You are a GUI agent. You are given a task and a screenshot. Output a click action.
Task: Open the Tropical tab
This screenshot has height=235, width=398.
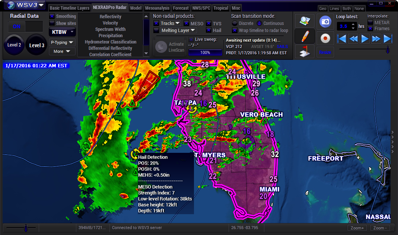pyautogui.click(x=221, y=8)
